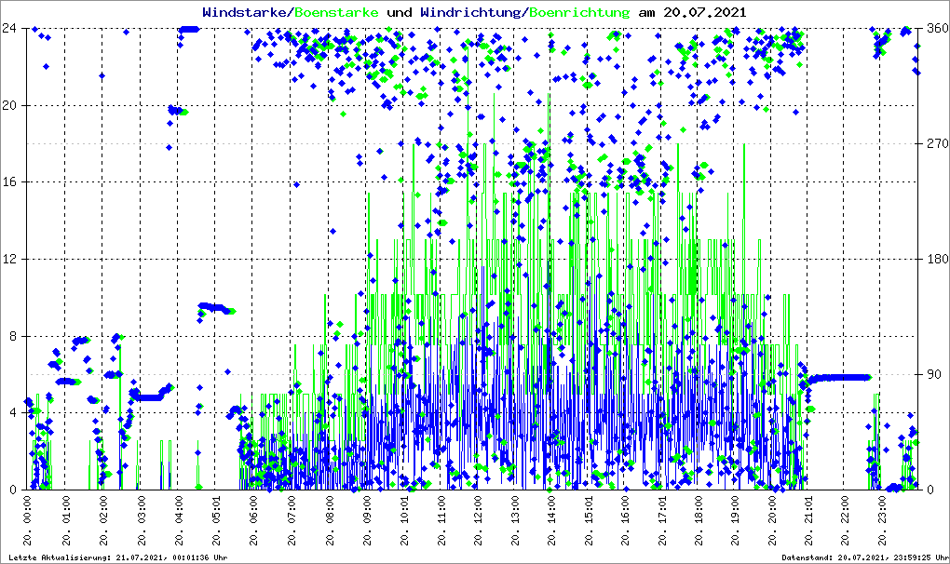Click the date '20.07.2021' in the title

(x=705, y=12)
